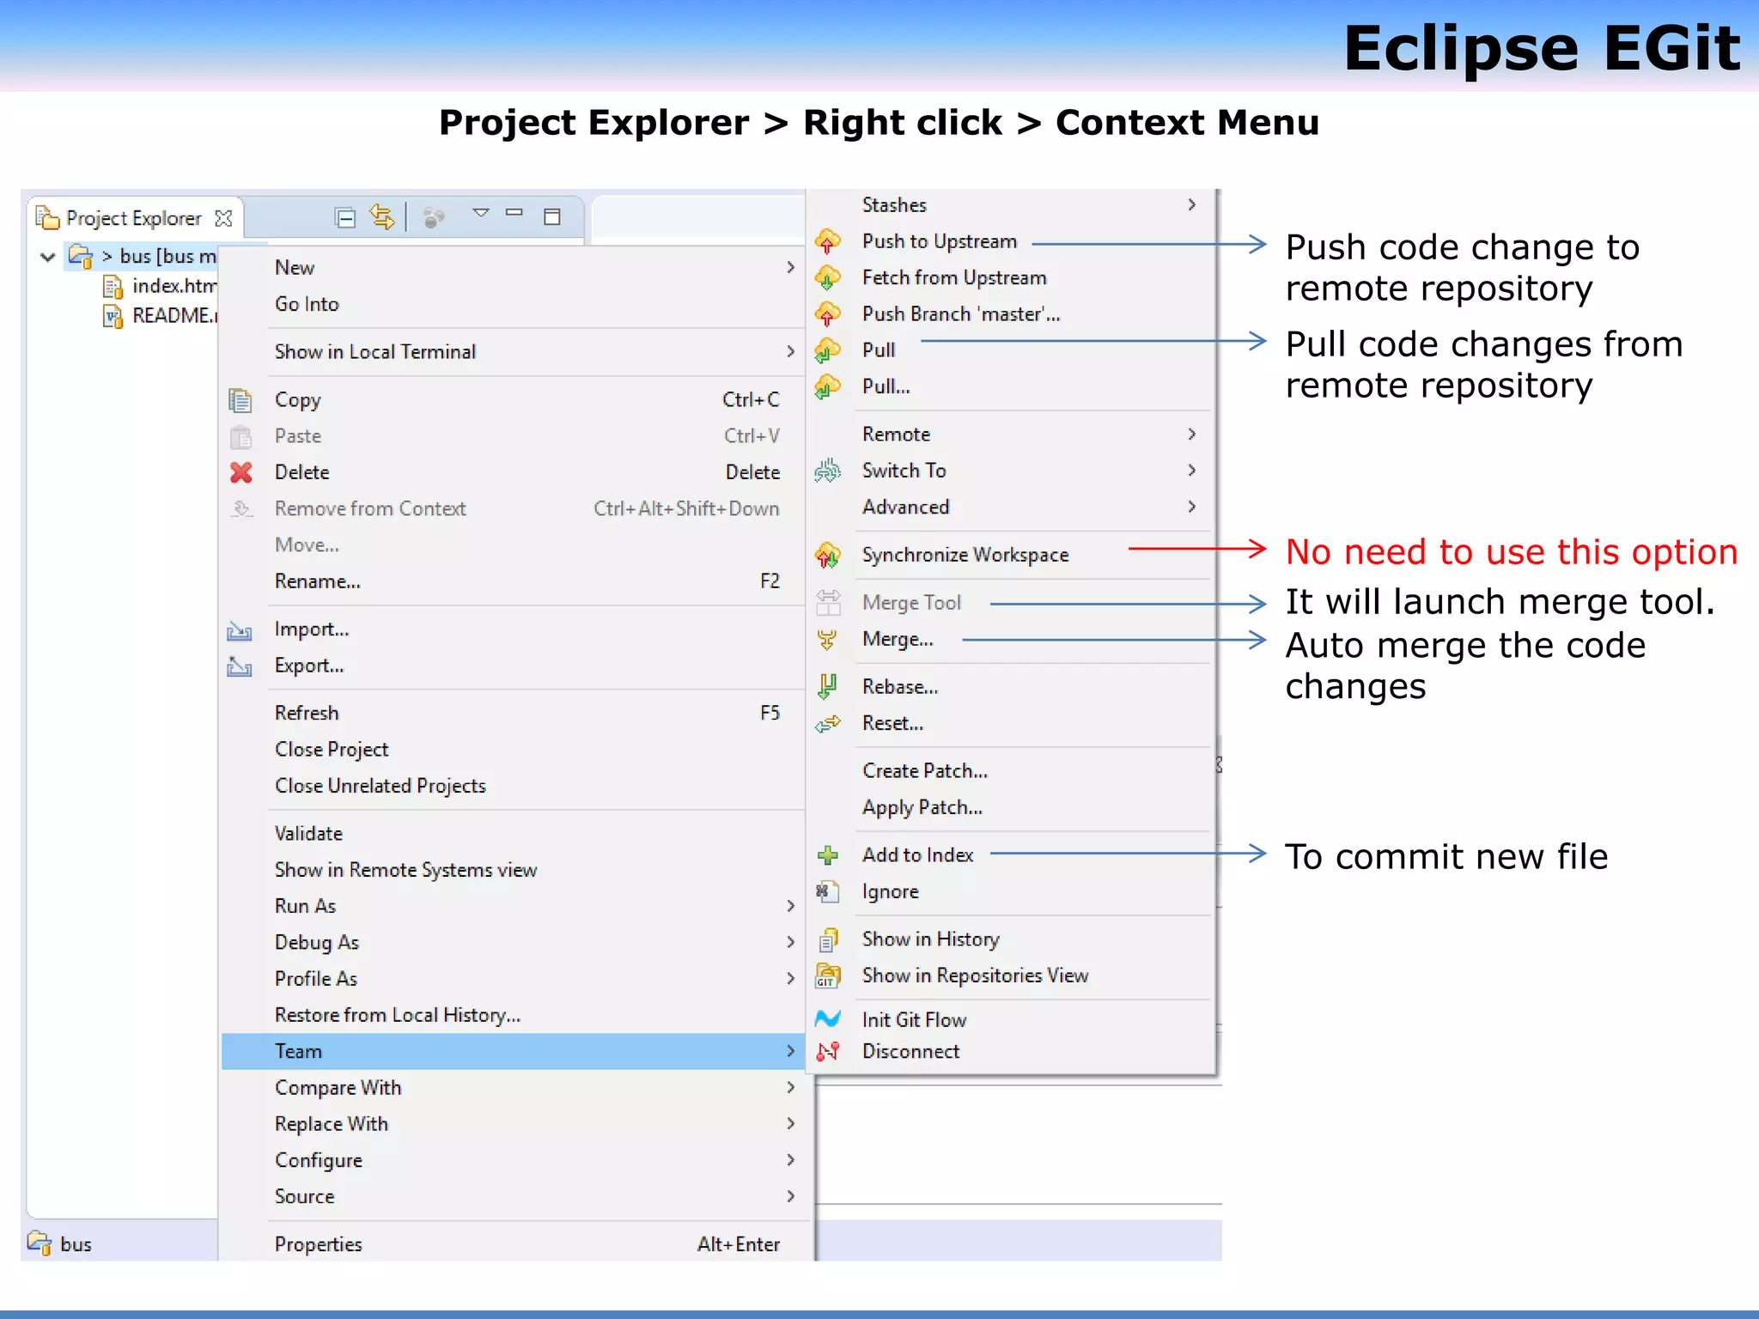This screenshot has width=1759, height=1319.
Task: Toggle Link with Editor in Project Explorer
Action: [x=381, y=217]
